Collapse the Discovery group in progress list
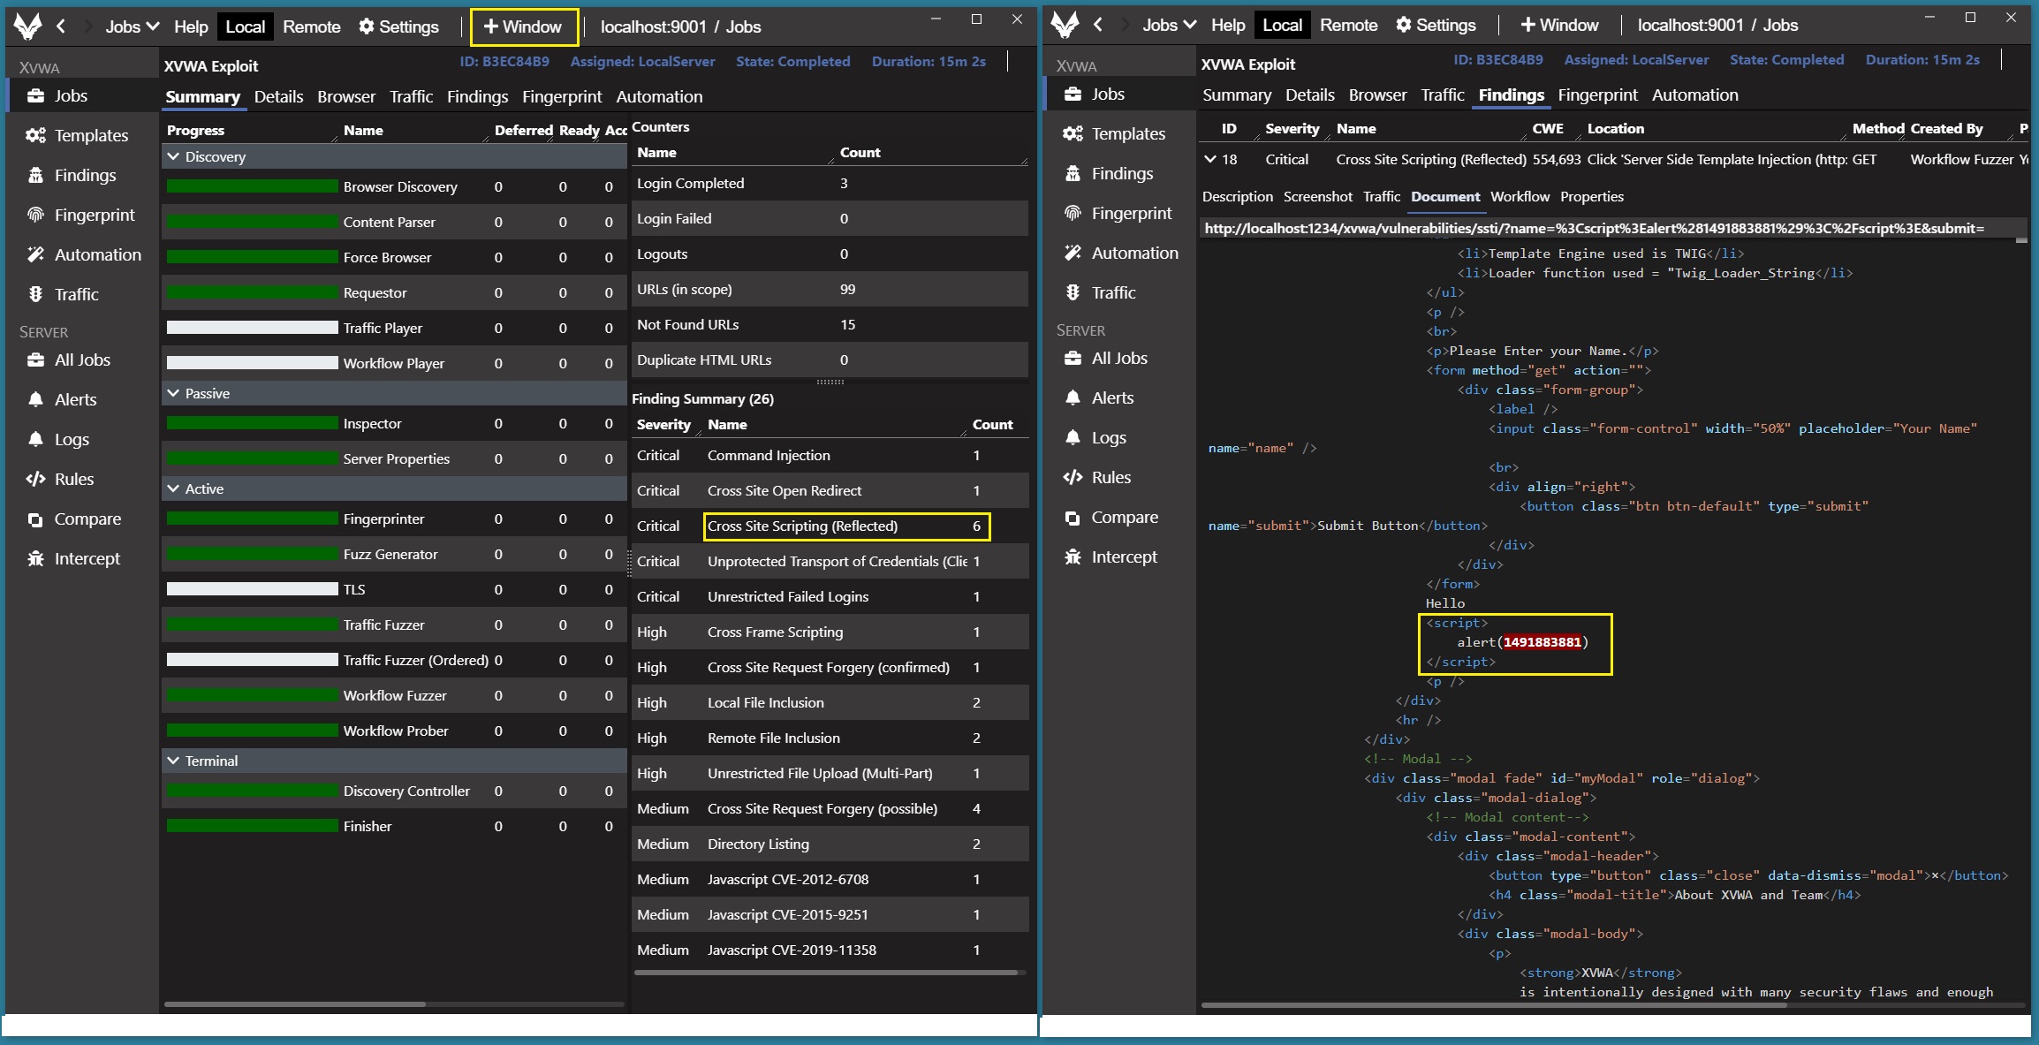The height and width of the screenshot is (1045, 2039). [x=173, y=156]
